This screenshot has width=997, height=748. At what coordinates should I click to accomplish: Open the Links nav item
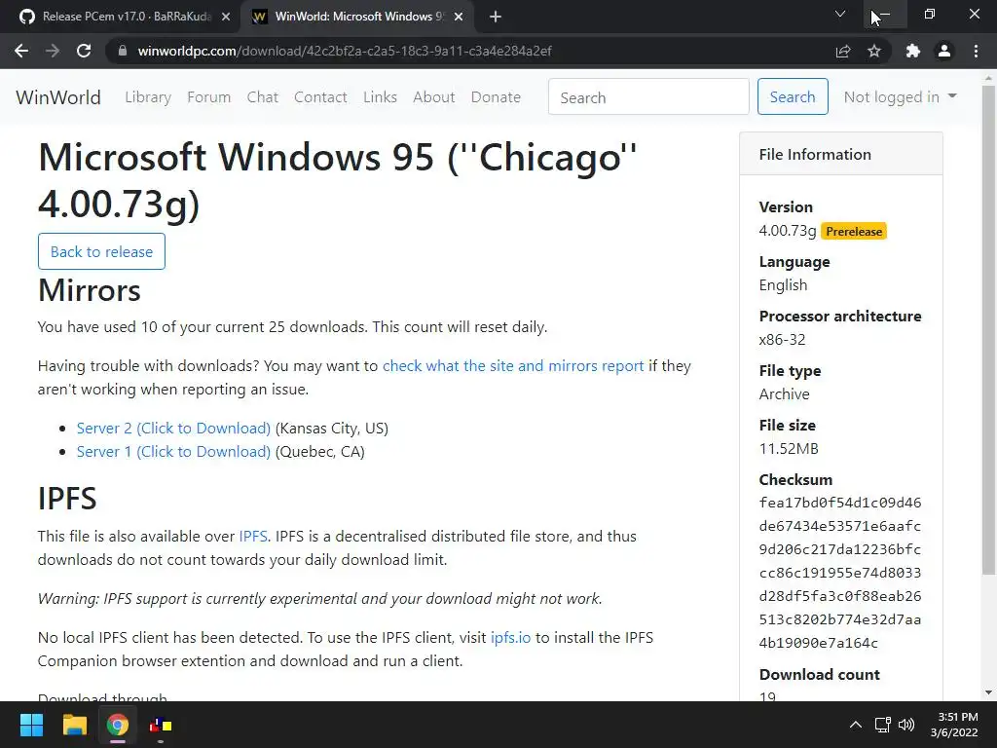(381, 97)
